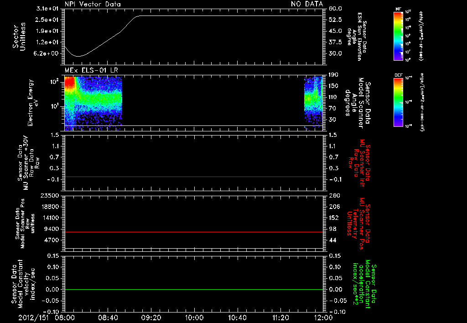Click the 60.0 sun elevation tick
The height and width of the screenshot is (323, 467).
pyautogui.click(x=335, y=9)
